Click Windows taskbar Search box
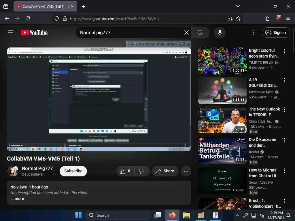The image size is (295, 221). [118, 215]
